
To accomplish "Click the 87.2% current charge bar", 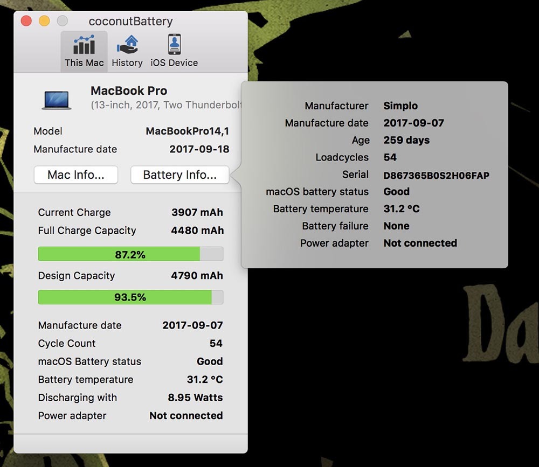I will click(x=130, y=254).
